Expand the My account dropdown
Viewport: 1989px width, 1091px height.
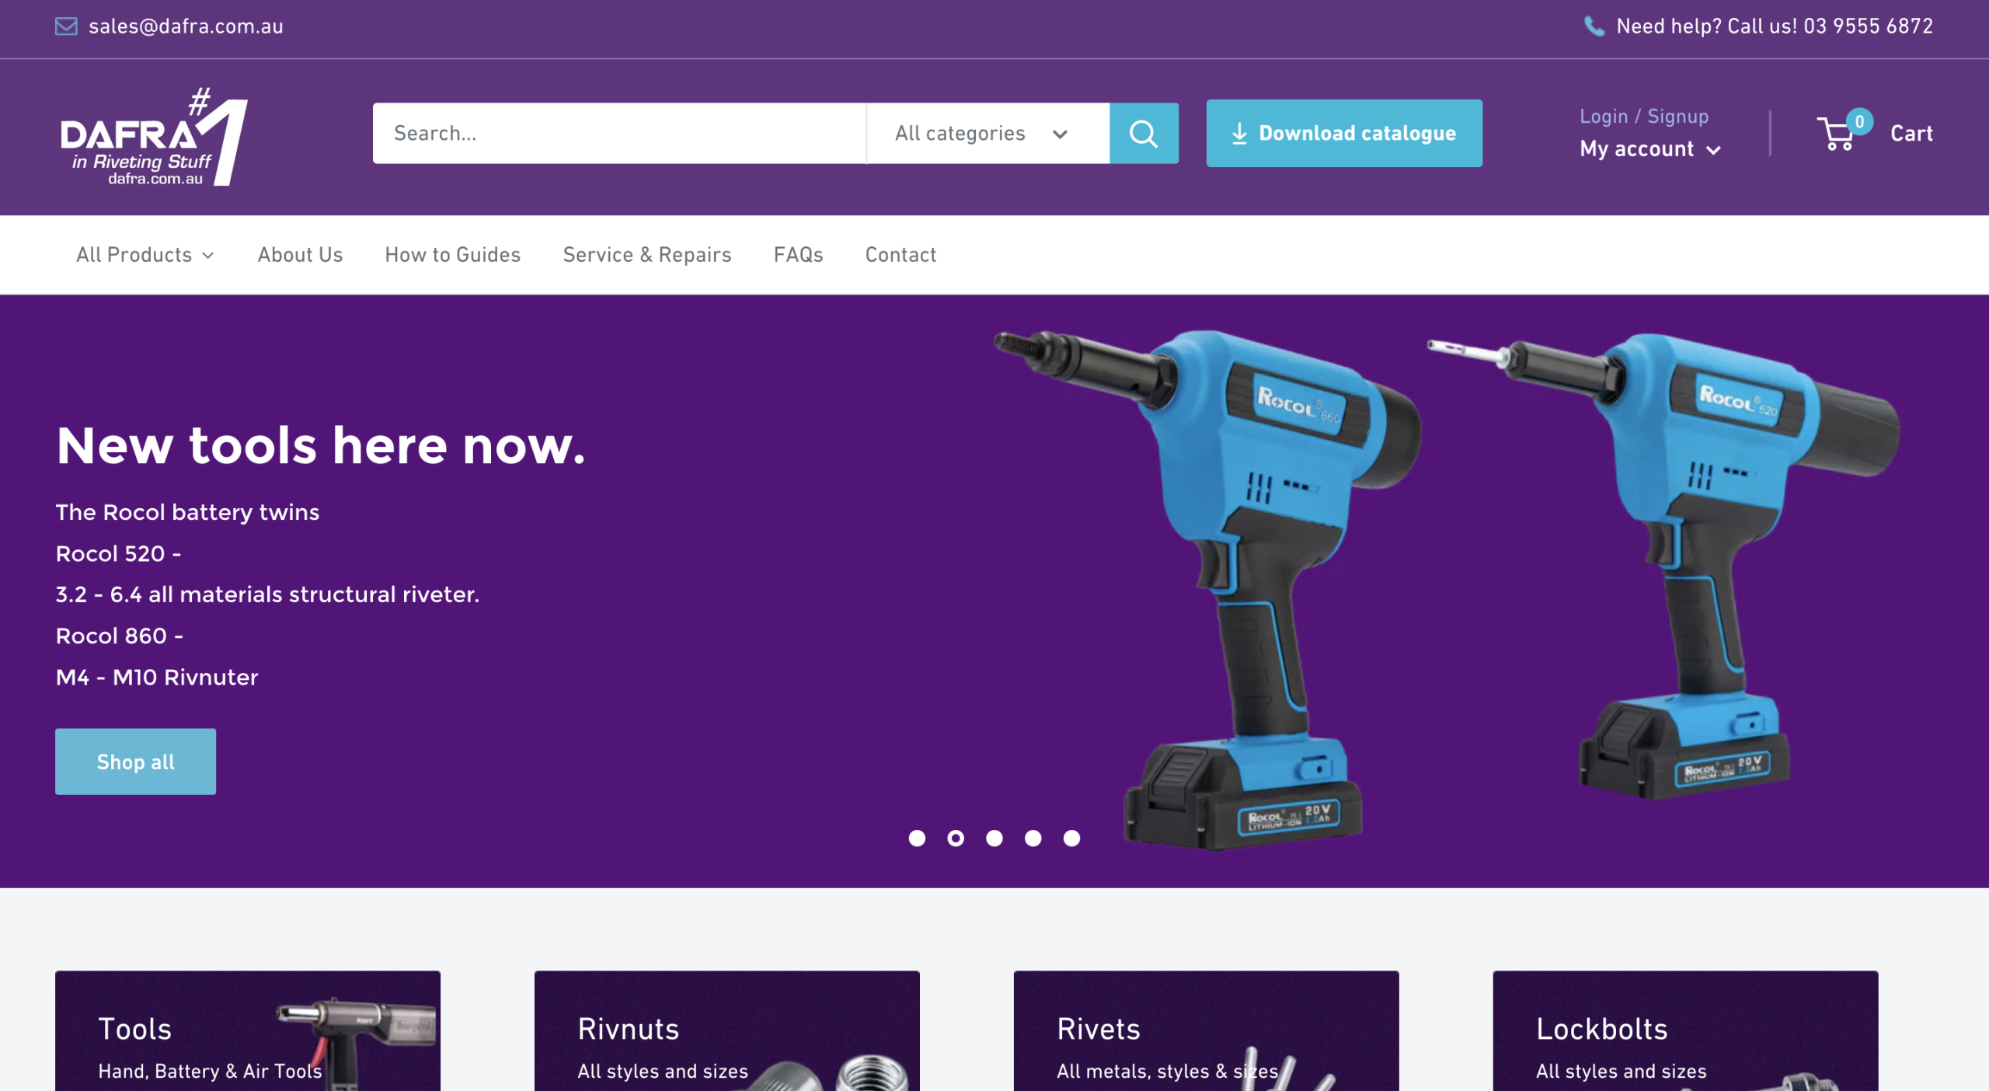[1650, 149]
